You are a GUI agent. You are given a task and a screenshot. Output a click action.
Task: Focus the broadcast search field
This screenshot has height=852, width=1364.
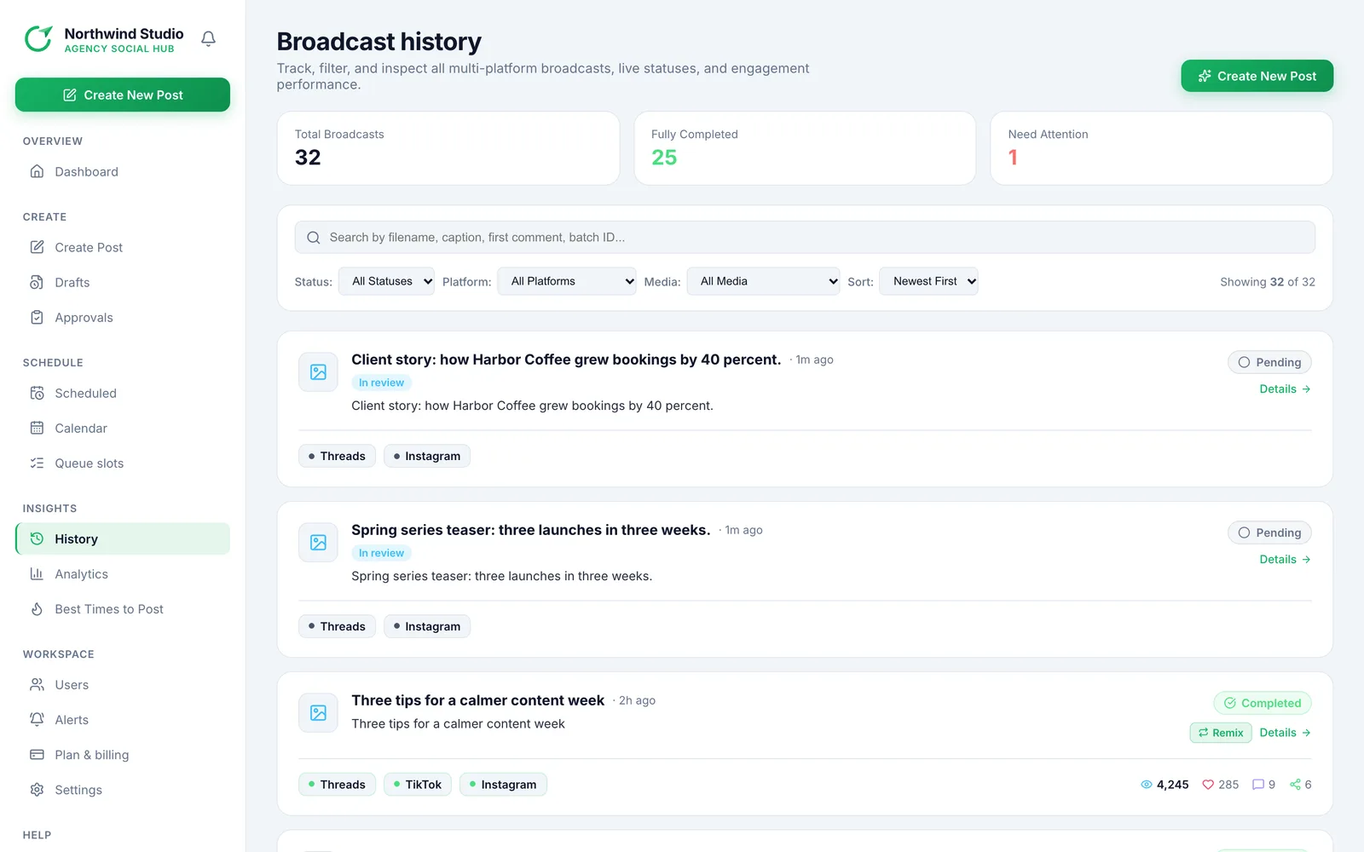pos(805,238)
